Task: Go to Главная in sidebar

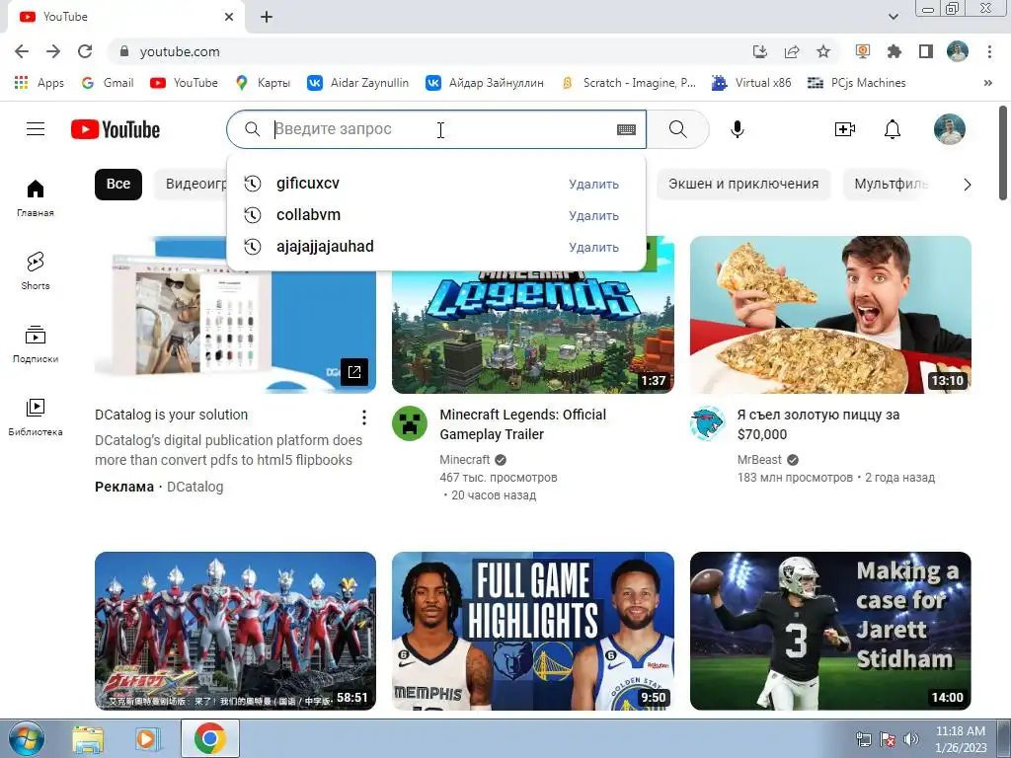Action: click(x=36, y=197)
